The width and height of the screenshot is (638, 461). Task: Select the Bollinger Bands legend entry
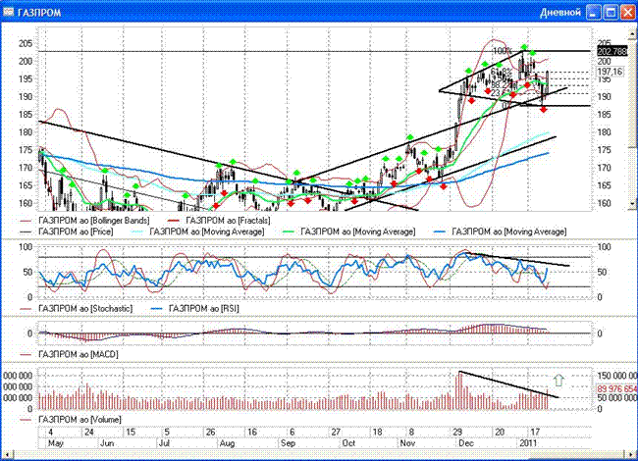point(84,221)
